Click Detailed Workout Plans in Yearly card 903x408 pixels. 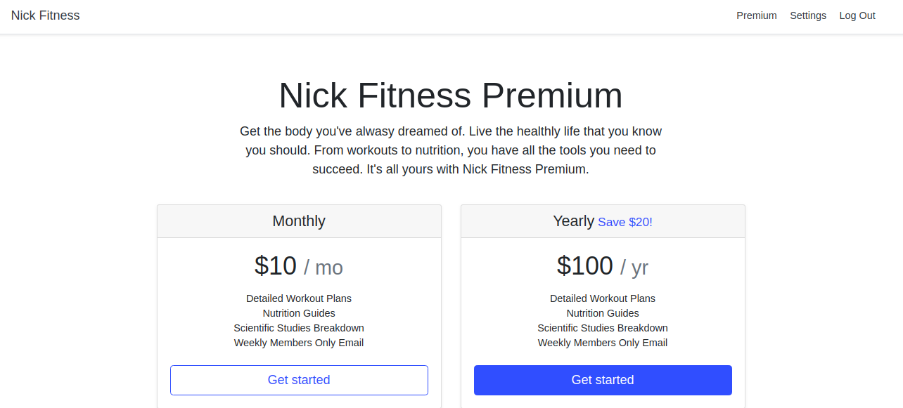pos(603,298)
